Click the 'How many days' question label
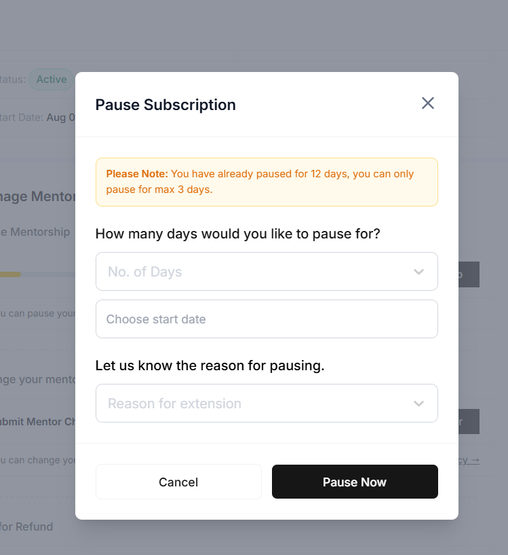508x555 pixels. [x=237, y=234]
